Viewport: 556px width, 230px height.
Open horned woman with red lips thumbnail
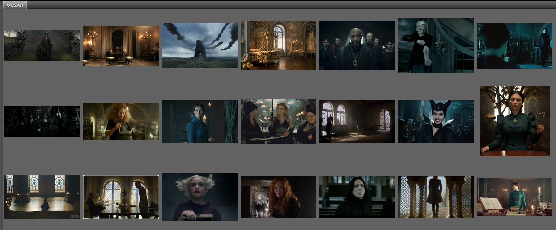click(436, 121)
